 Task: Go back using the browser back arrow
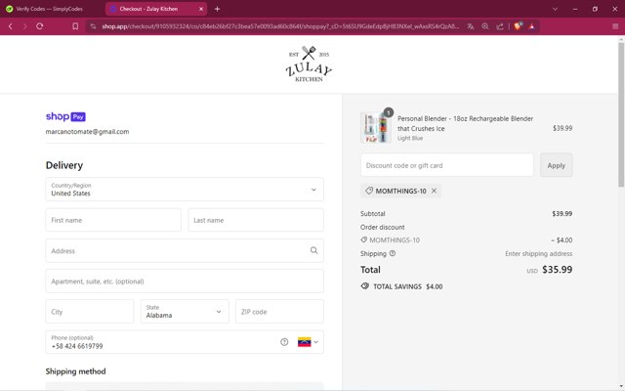point(11,26)
